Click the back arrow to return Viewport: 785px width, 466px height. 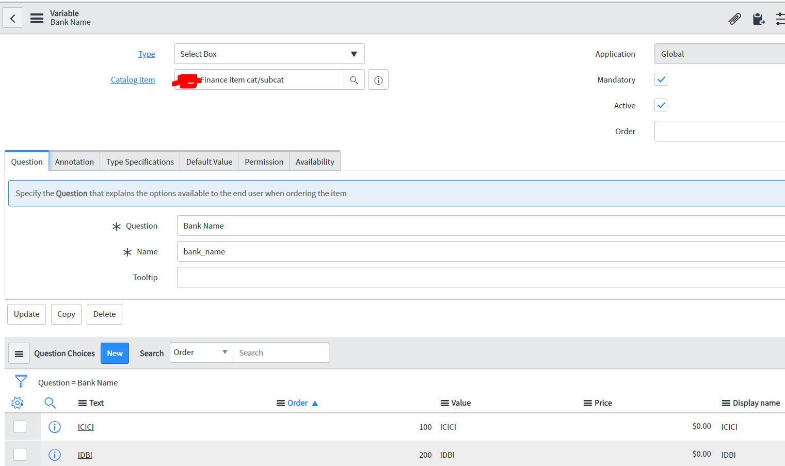click(x=12, y=18)
